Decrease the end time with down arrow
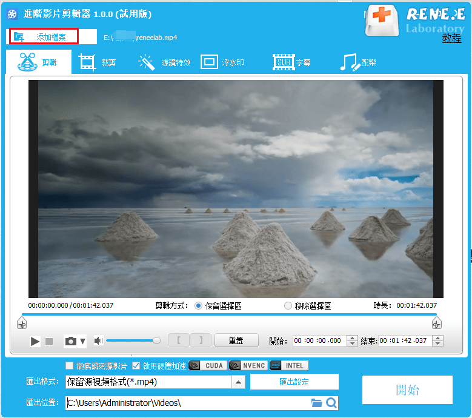472x418 pixels. tap(437, 343)
